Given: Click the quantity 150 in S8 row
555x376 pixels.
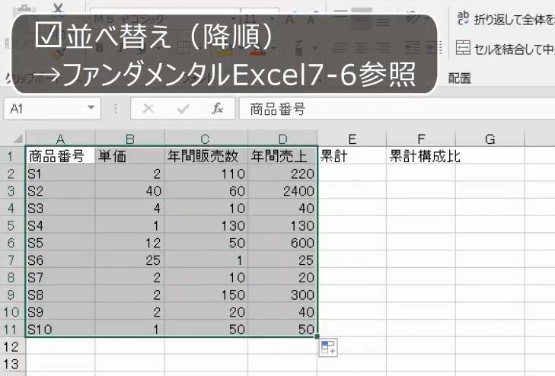Looking at the screenshot, I should 206,295.
